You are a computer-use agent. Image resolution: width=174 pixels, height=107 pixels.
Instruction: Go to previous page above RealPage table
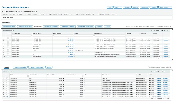[x=155, y=30]
